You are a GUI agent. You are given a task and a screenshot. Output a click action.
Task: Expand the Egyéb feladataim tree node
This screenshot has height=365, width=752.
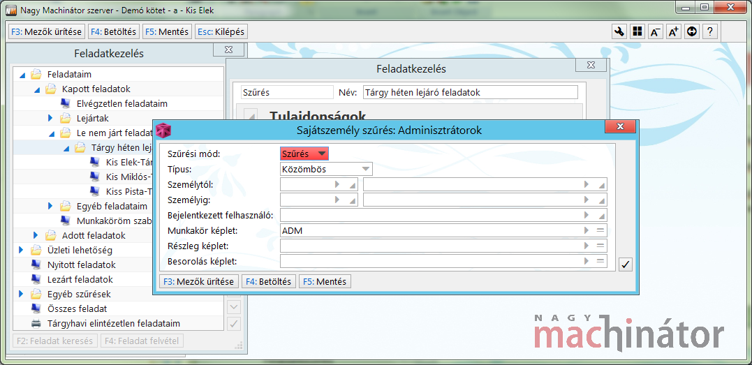[50, 206]
